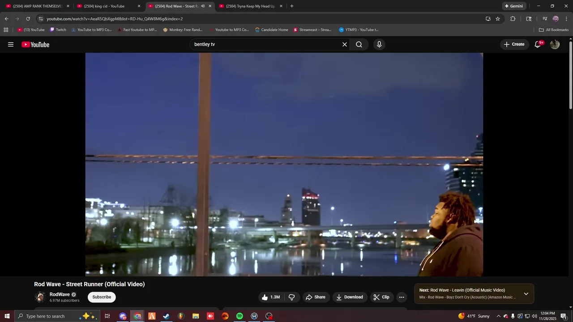Click the Create button
Viewport: 573px width, 322px height.
tap(514, 44)
